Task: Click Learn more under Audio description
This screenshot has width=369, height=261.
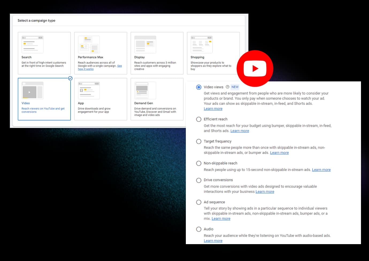Action: pyautogui.click(x=213, y=241)
